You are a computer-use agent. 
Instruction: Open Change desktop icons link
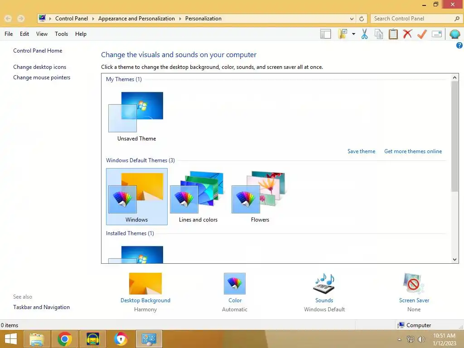(40, 67)
